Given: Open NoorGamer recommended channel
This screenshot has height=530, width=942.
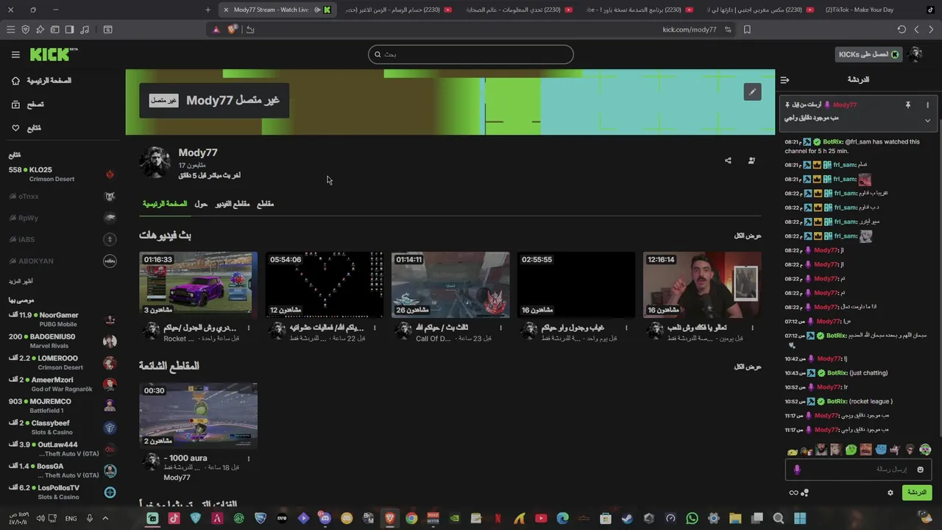Looking at the screenshot, I should (x=63, y=319).
